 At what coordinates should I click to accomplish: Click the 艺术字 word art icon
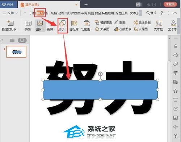(x=173, y=23)
